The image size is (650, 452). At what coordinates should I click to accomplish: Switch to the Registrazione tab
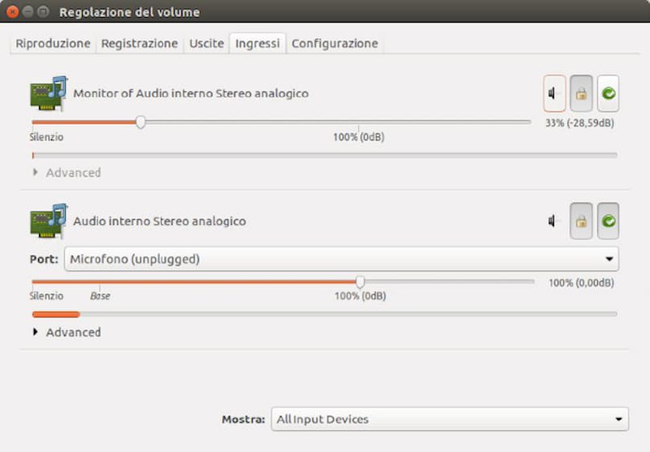click(140, 44)
